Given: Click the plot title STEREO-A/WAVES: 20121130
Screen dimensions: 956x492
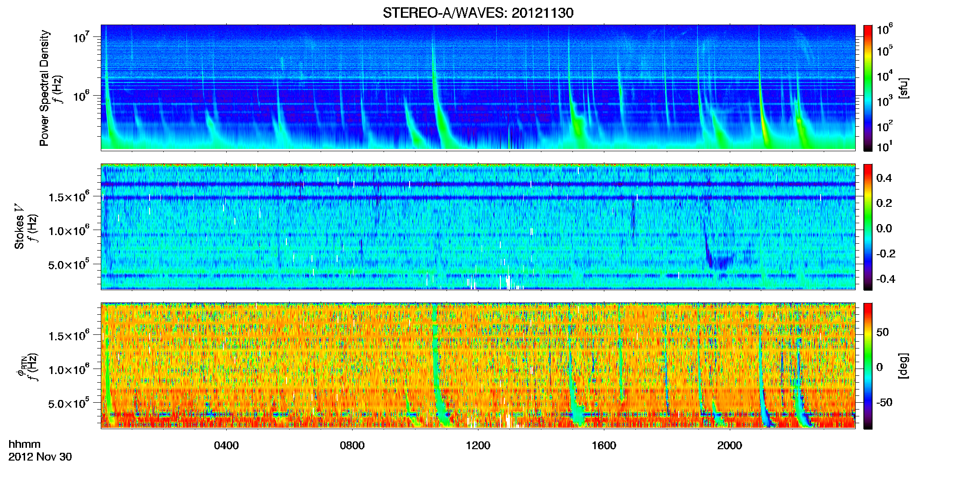Looking at the screenshot, I should 478,13.
